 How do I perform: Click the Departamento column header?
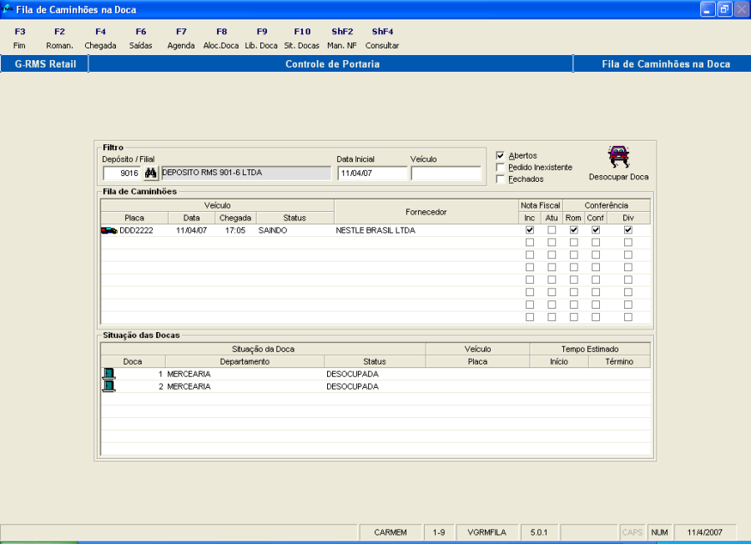point(244,361)
